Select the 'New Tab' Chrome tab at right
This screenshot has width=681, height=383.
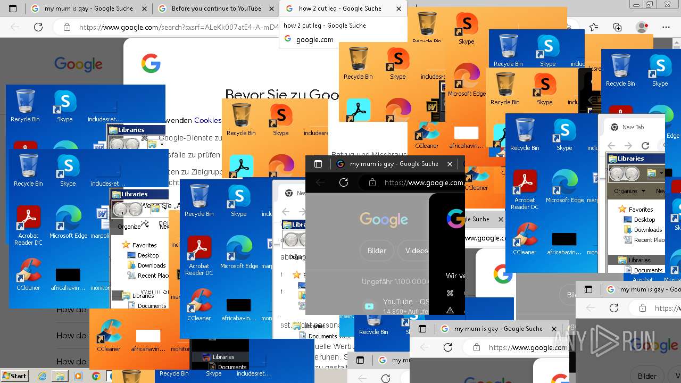click(633, 127)
